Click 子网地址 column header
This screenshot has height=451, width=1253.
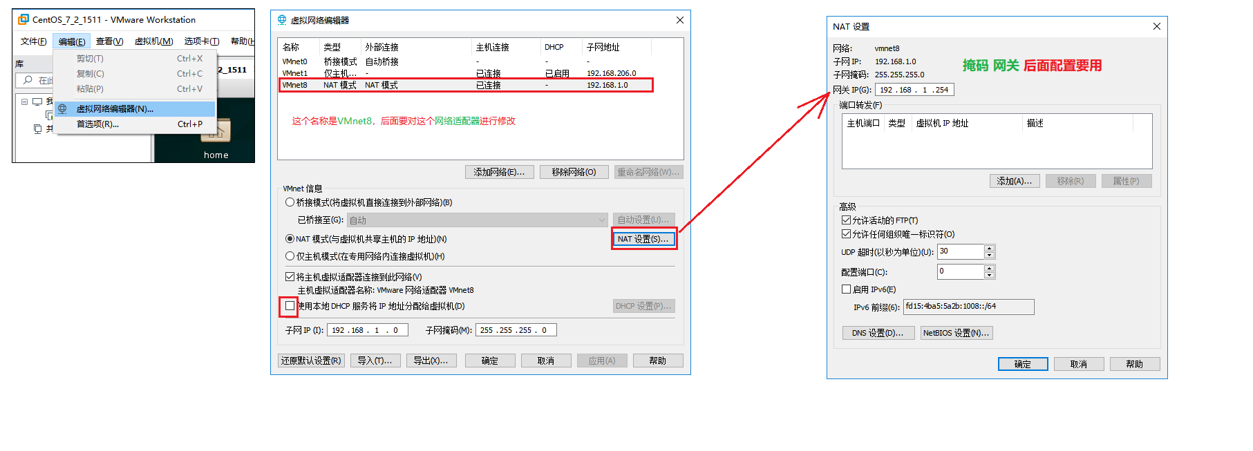(x=616, y=47)
